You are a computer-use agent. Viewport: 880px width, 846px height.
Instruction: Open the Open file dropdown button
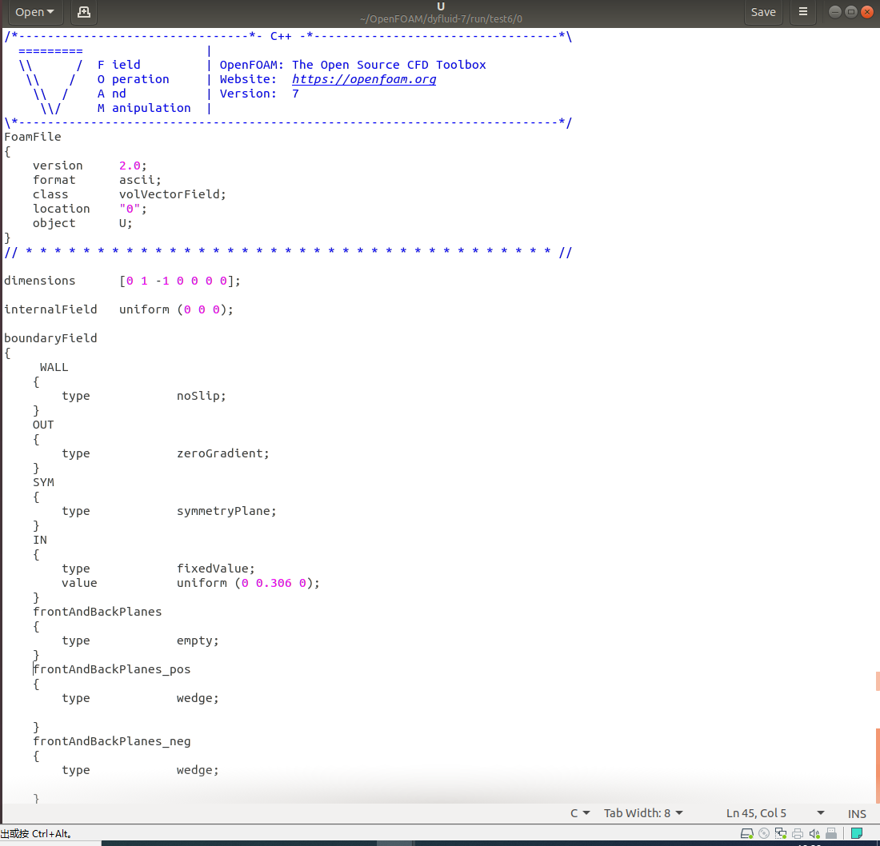click(x=35, y=12)
